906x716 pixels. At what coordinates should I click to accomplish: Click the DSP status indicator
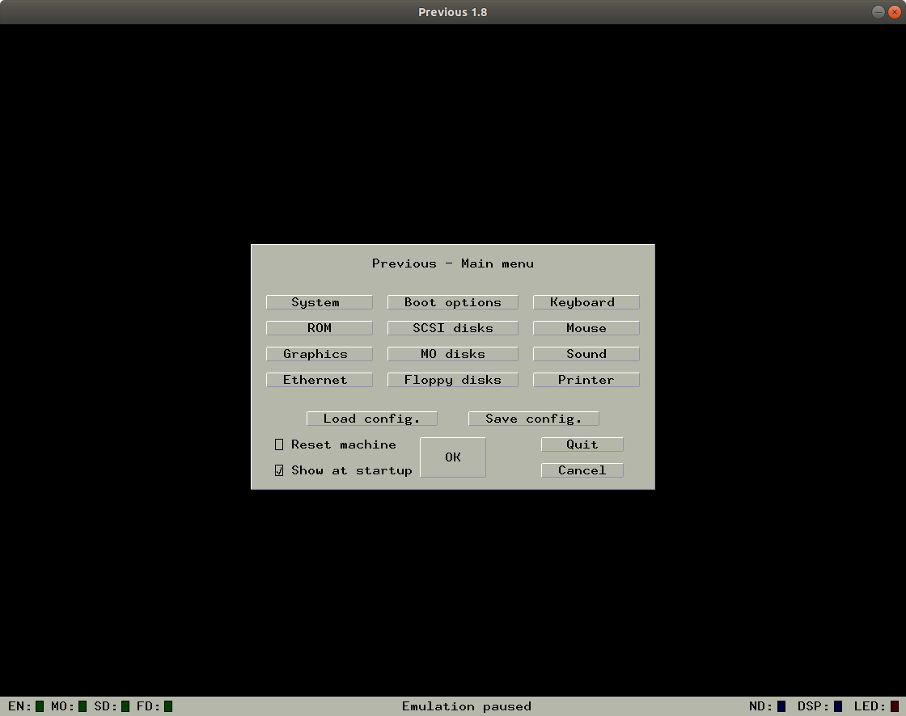pyautogui.click(x=839, y=705)
